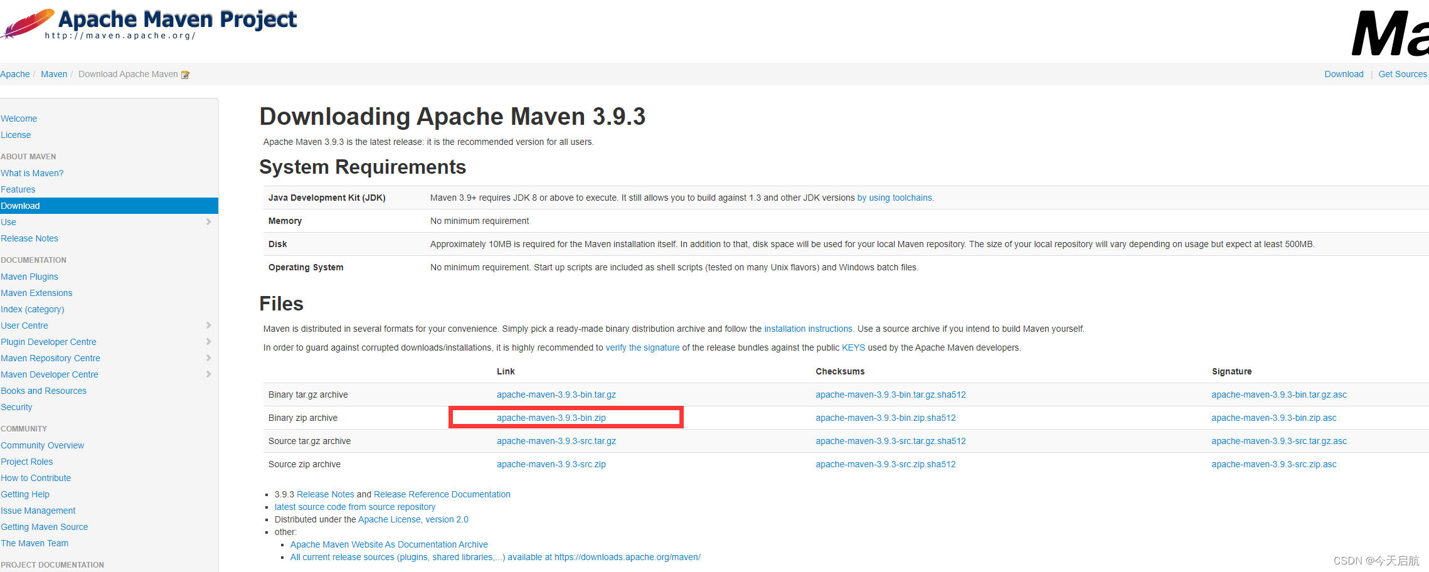Expand the Maven Repository Centre chevron
Image resolution: width=1429 pixels, height=572 pixels.
(208, 358)
